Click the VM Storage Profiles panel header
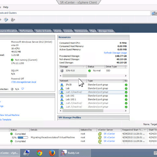This screenshot has height=157, width=157. [93, 118]
